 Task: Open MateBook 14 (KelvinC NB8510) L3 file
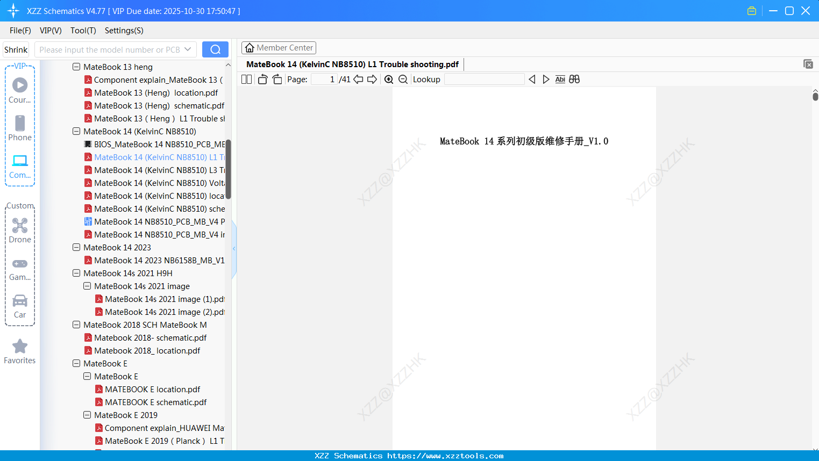point(154,170)
